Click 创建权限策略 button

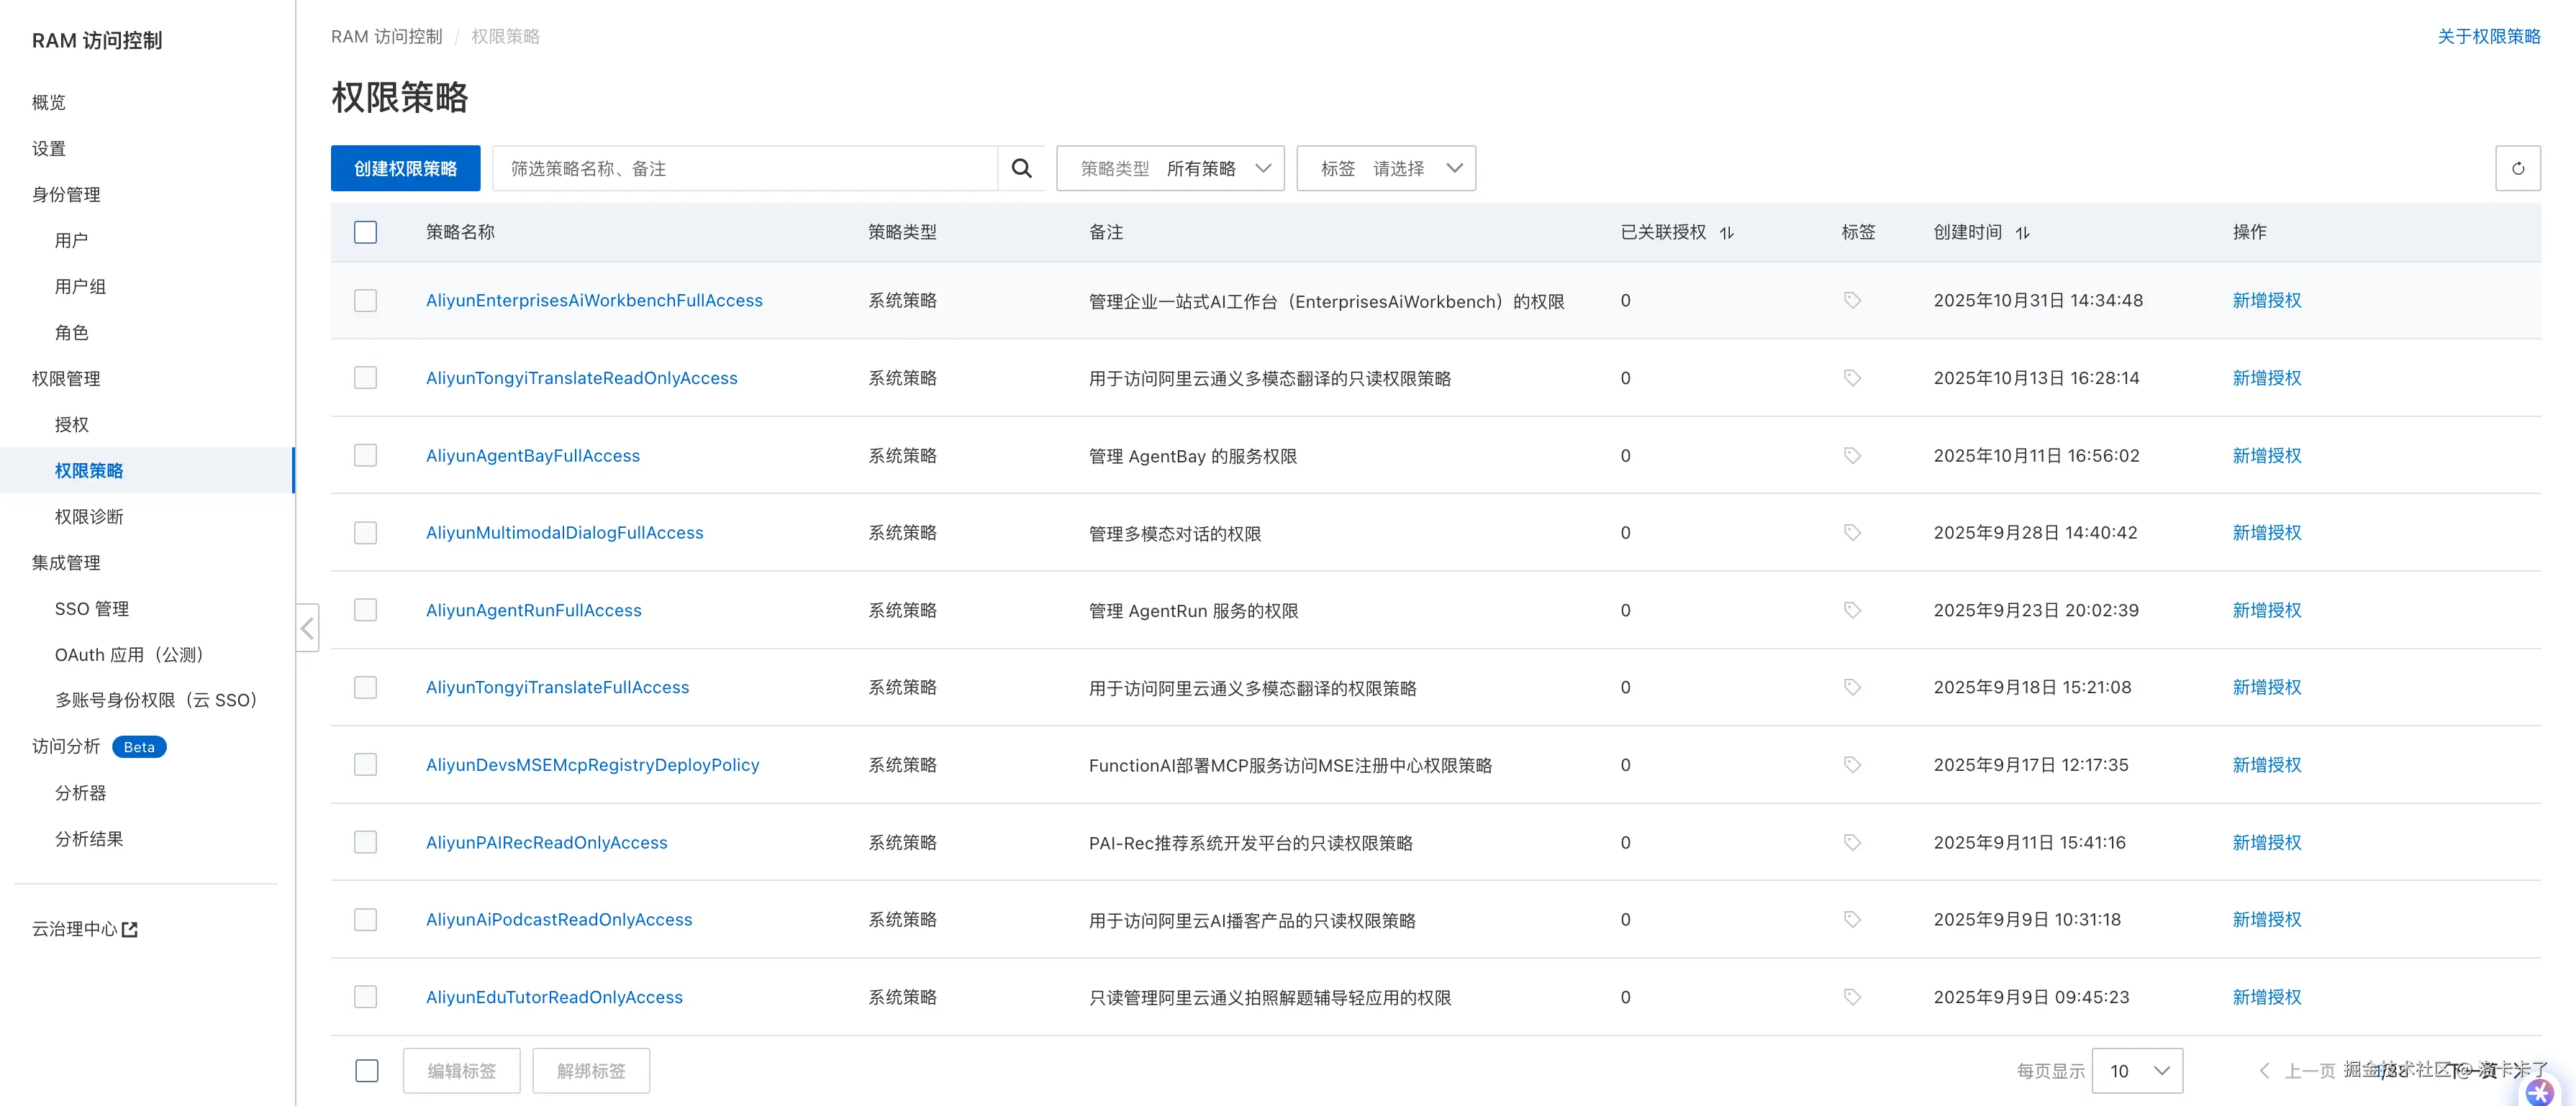405,169
